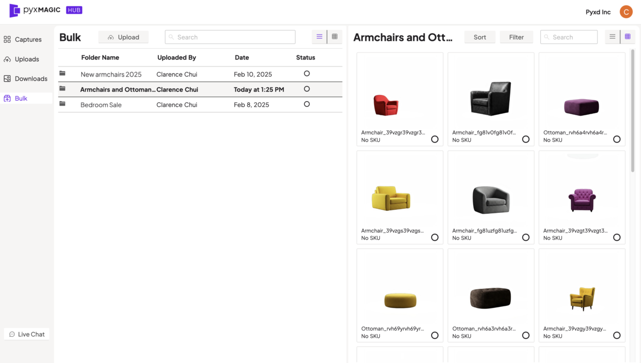The image size is (641, 363).
Task: Click the Upload button
Action: coord(123,37)
